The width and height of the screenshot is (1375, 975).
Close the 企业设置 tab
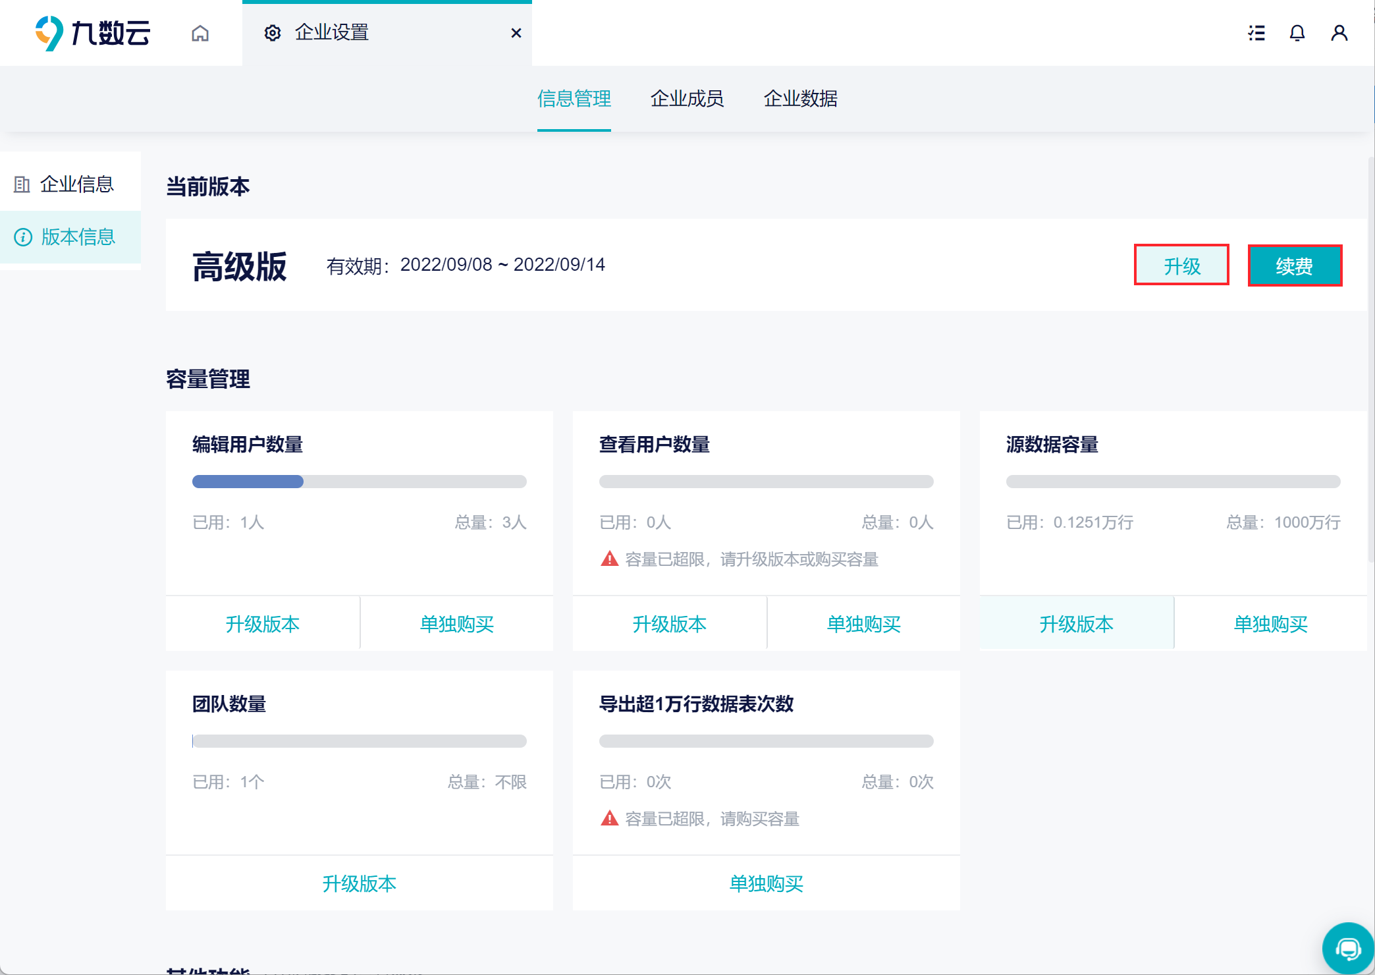pos(516,33)
